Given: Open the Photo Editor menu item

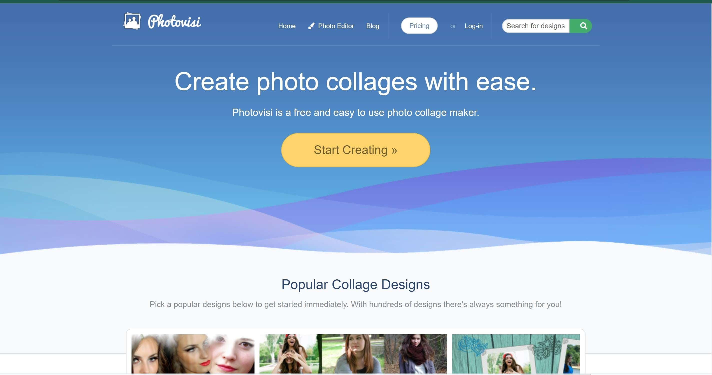Looking at the screenshot, I should click(x=331, y=26).
